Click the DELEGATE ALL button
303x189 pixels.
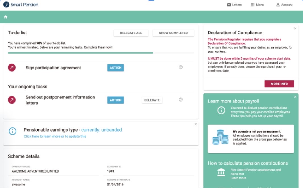(x=131, y=33)
